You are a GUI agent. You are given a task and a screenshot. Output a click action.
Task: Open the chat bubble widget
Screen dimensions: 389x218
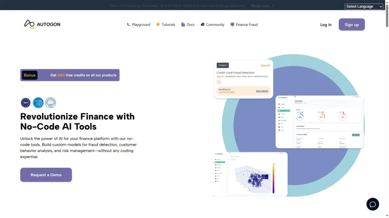point(373,204)
